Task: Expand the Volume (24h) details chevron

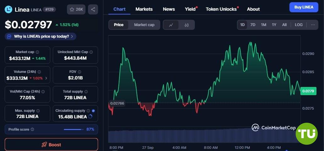Action: pyautogui.click(x=46, y=78)
